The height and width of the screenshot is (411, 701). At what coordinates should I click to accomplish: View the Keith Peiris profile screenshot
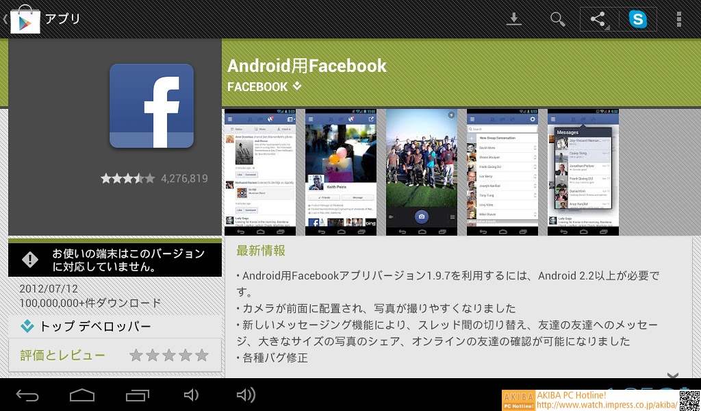click(341, 172)
